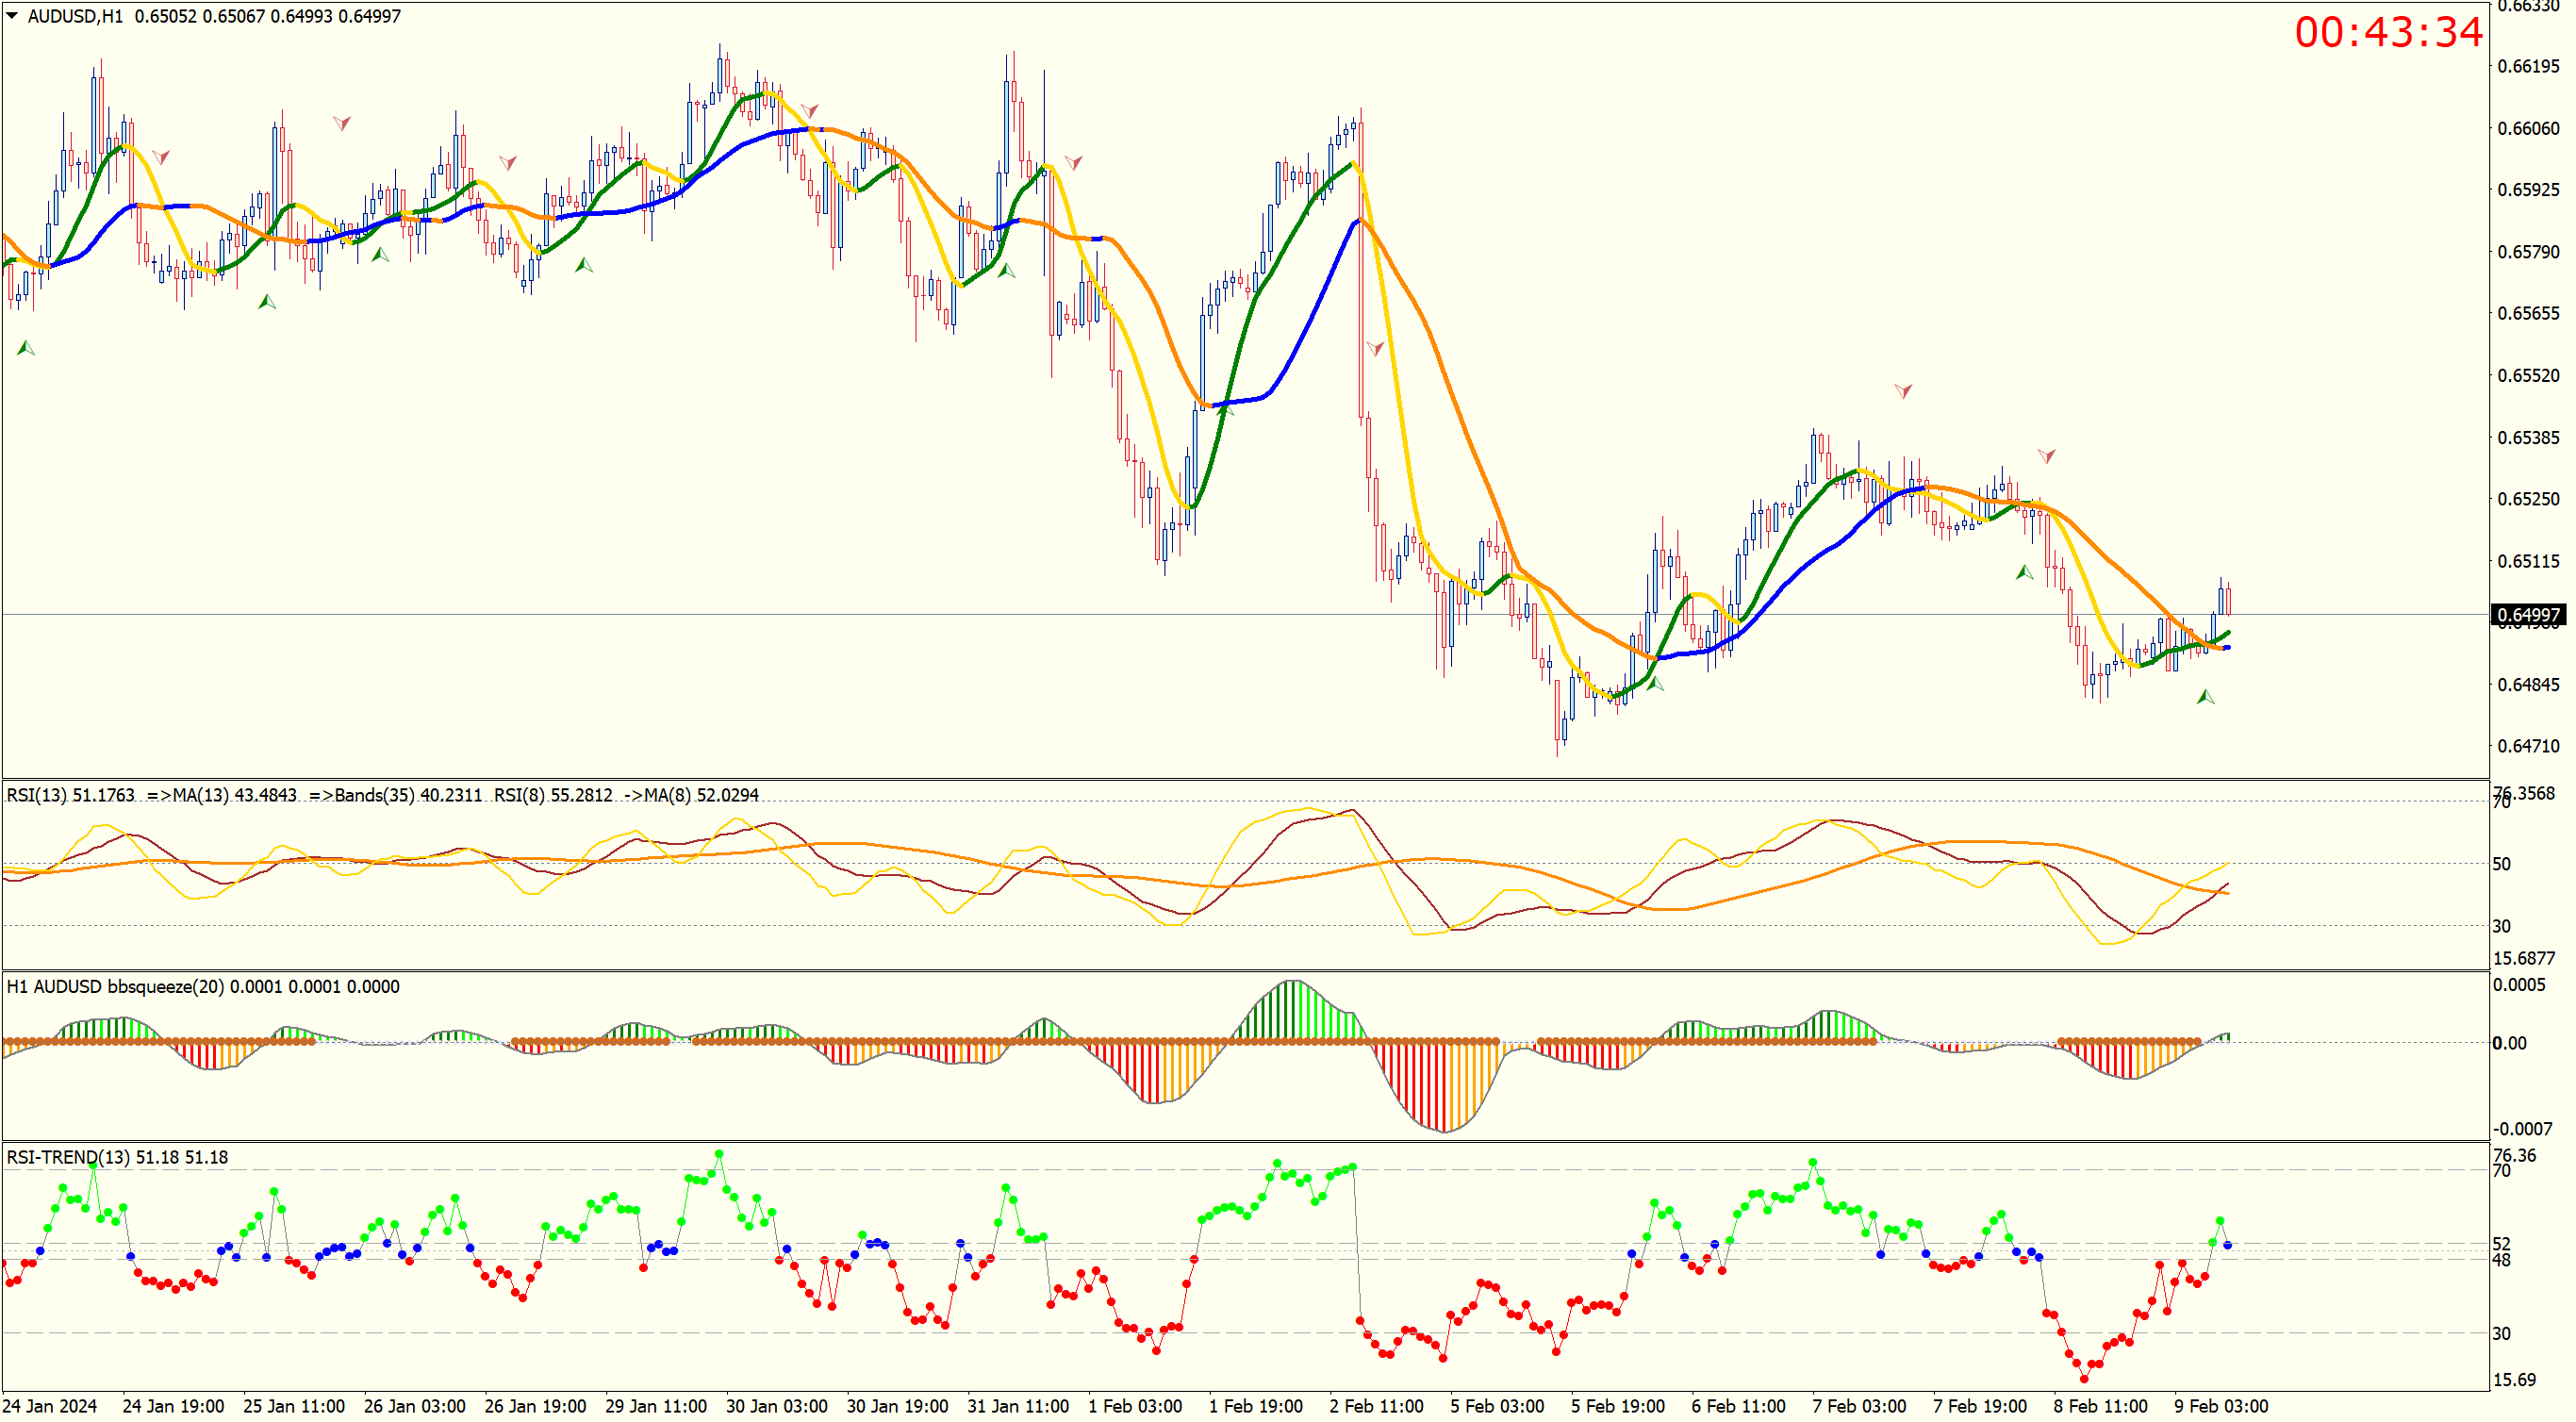The height and width of the screenshot is (1422, 2576).
Task: Click the 24 Jan 2024 date label
Action: [50, 1406]
